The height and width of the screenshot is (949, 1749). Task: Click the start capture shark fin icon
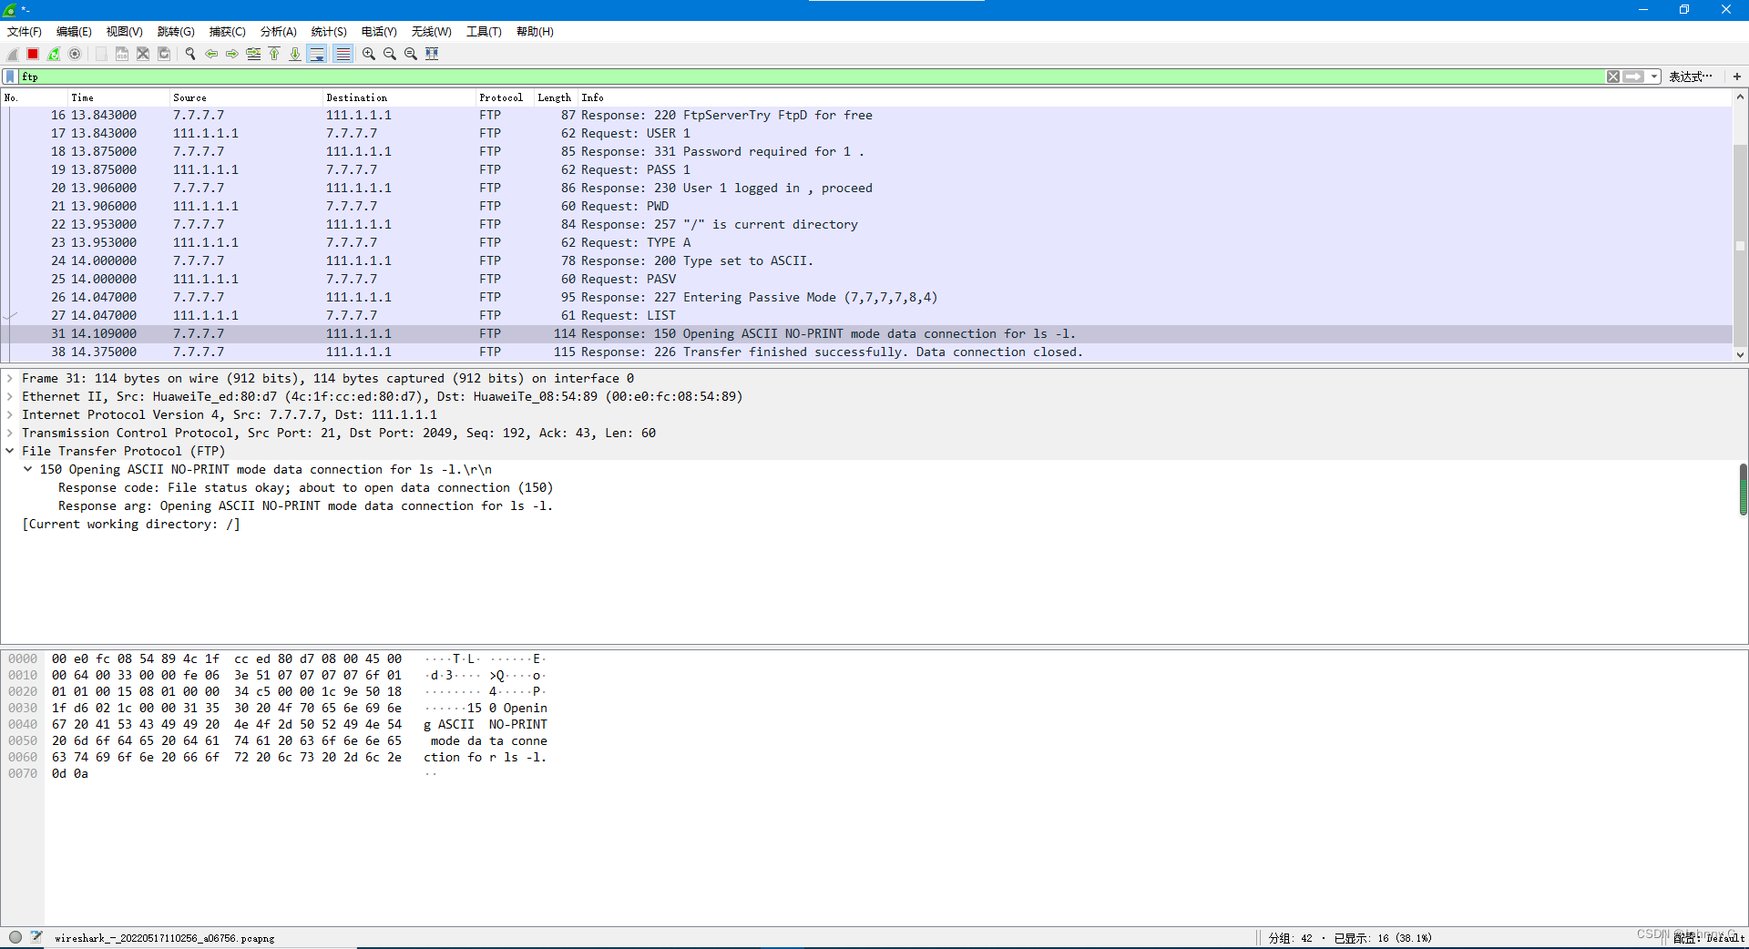[x=13, y=54]
